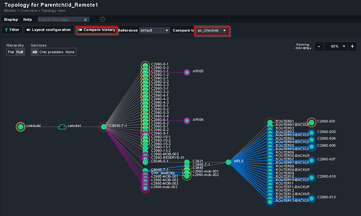Click the remote1 cloud icon

point(62,126)
